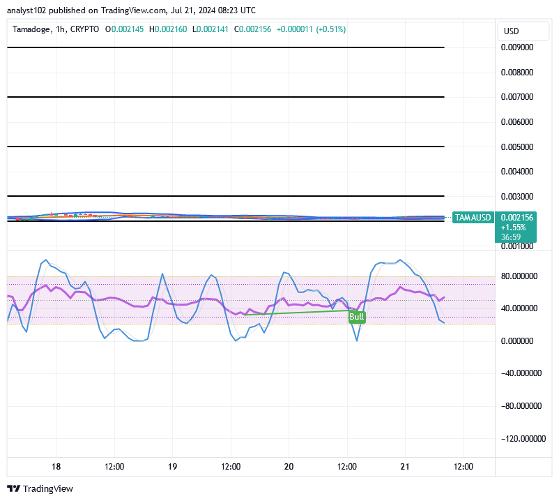Click the 0.003000 price axis label

point(517,197)
